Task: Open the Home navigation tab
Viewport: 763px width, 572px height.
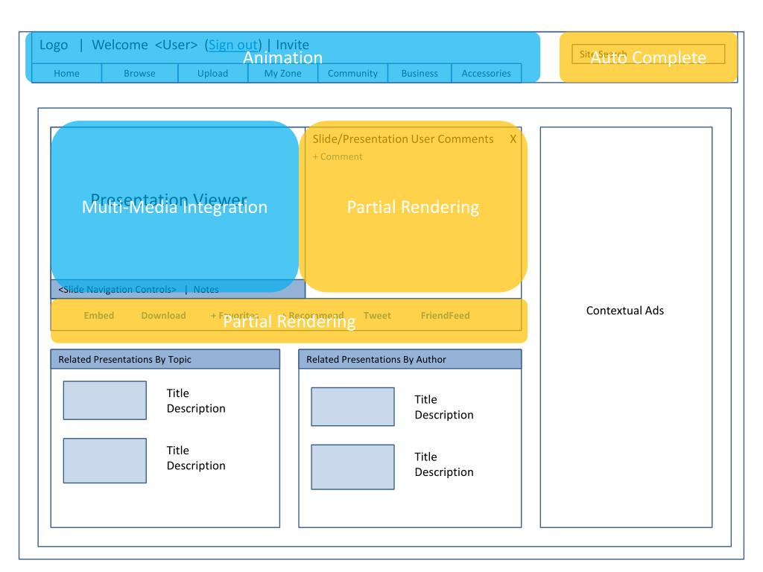Action: pos(66,74)
